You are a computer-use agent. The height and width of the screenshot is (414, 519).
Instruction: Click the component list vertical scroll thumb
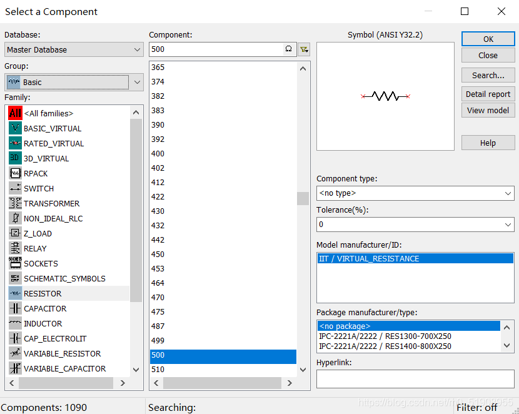(303, 199)
